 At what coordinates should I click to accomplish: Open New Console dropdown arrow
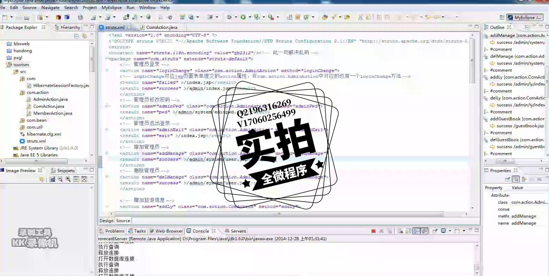464,231
